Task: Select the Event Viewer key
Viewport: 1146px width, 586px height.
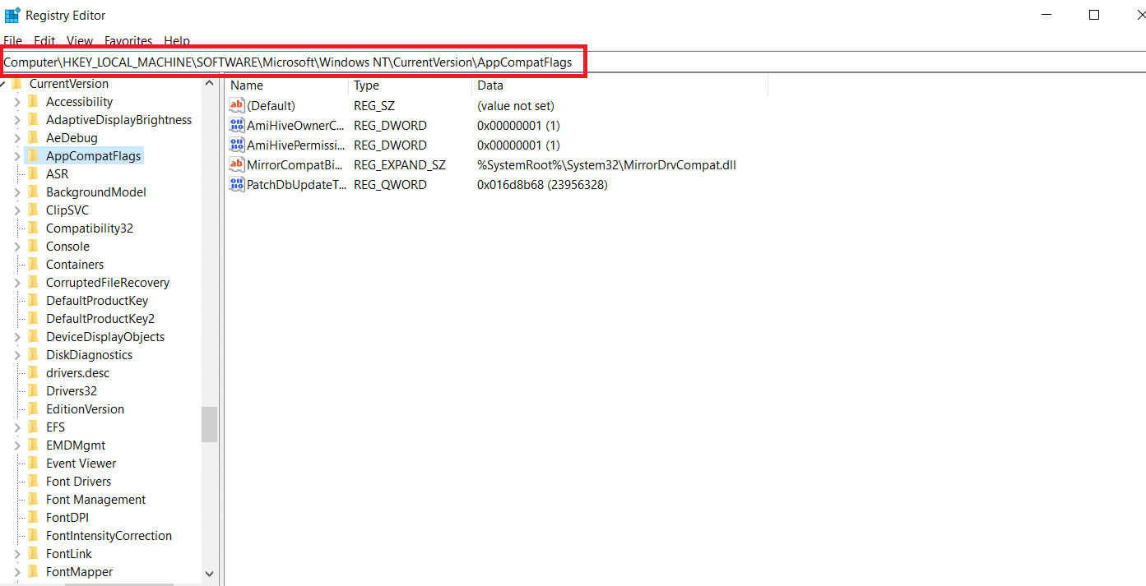Action: pos(81,463)
